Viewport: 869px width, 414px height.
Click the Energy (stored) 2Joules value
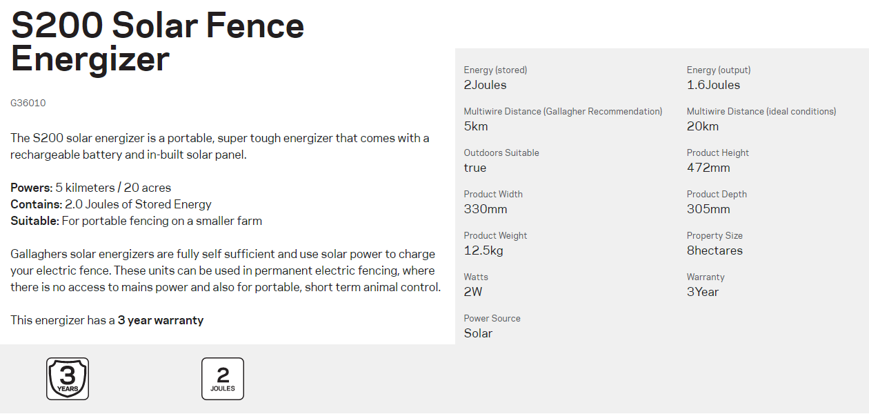(x=485, y=85)
